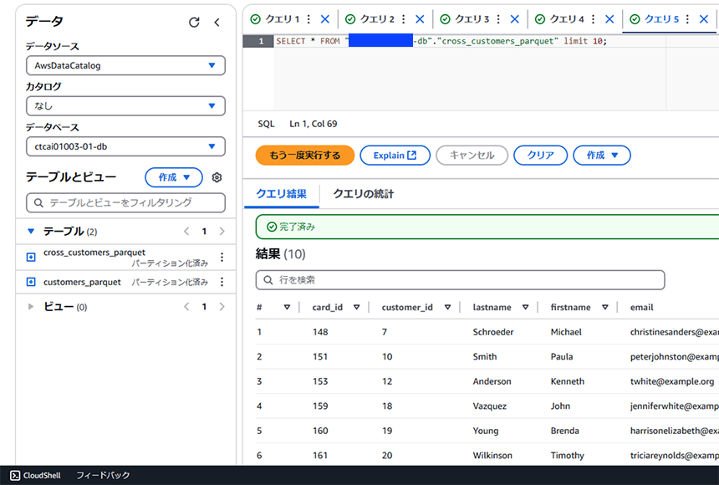
Task: Click the キャンセル button
Action: [x=472, y=155]
